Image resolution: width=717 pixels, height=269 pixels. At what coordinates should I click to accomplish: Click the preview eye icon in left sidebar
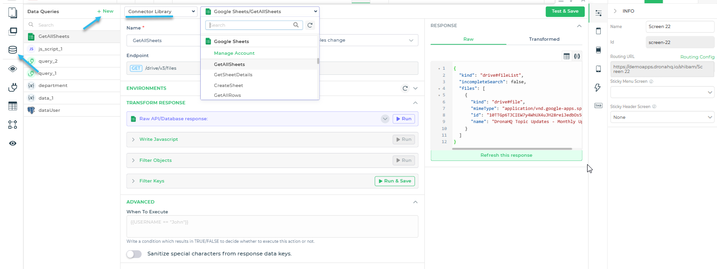13,144
